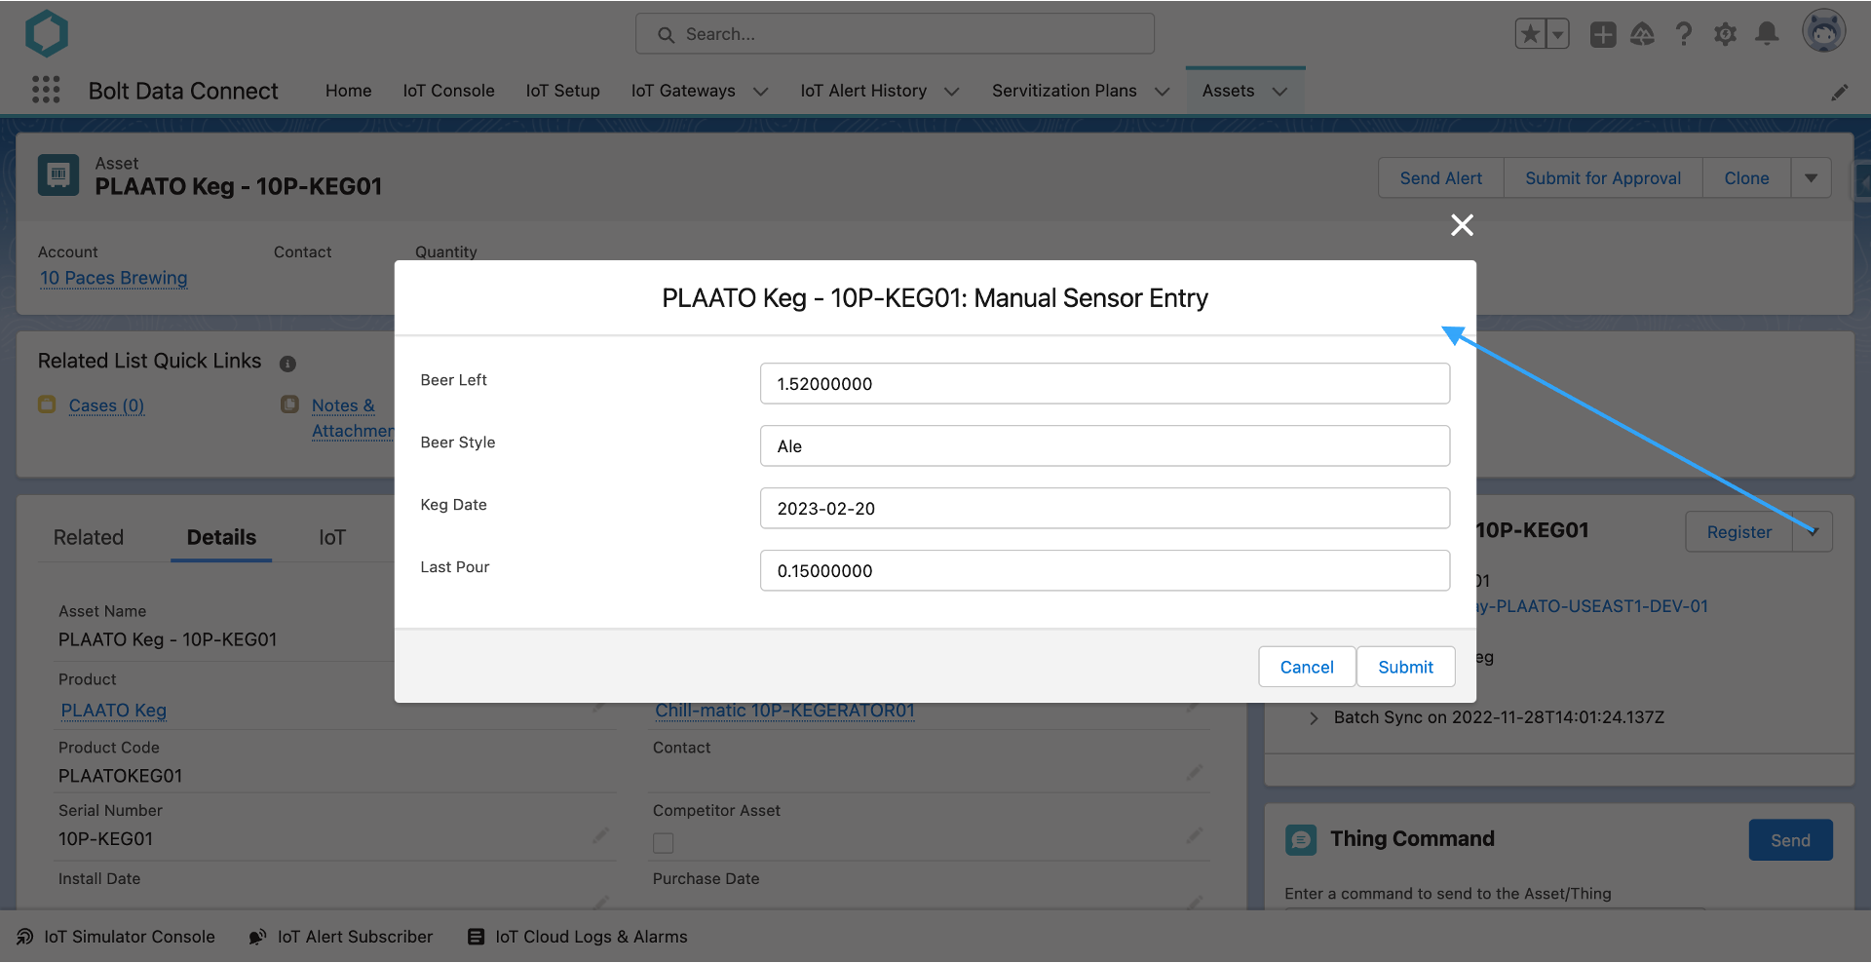The image size is (1871, 963).
Task: Close the Manual Sensor Entry dialog
Action: (1462, 225)
